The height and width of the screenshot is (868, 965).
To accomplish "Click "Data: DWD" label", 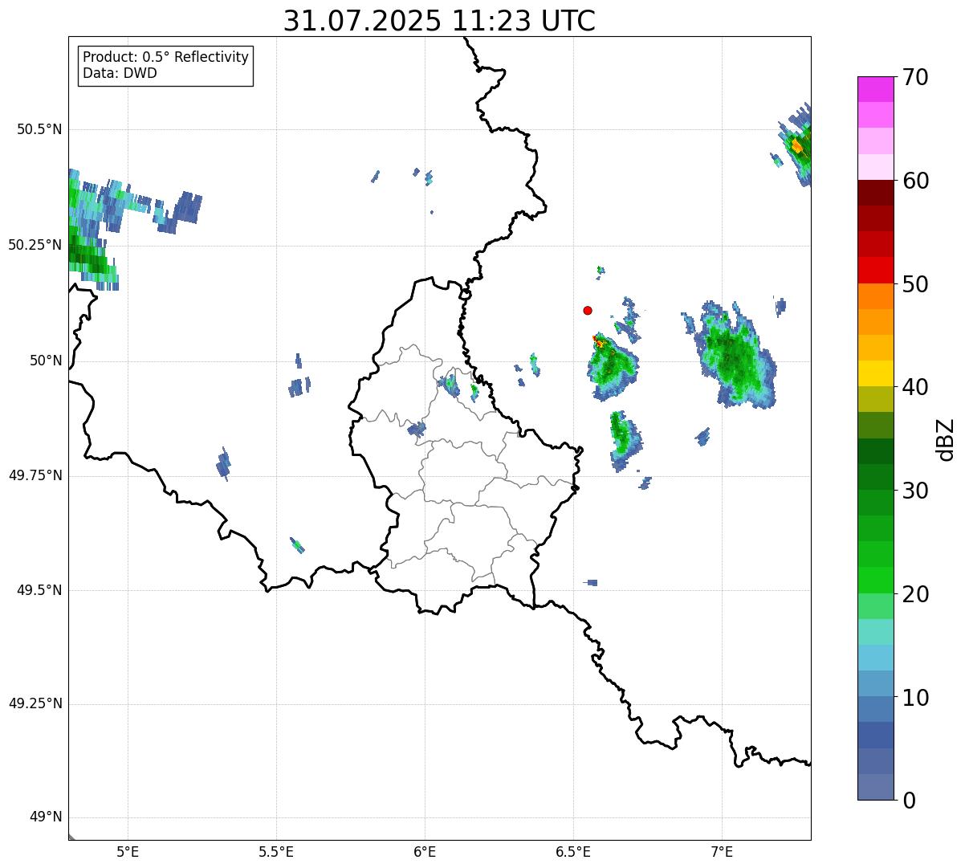I will 120,73.
